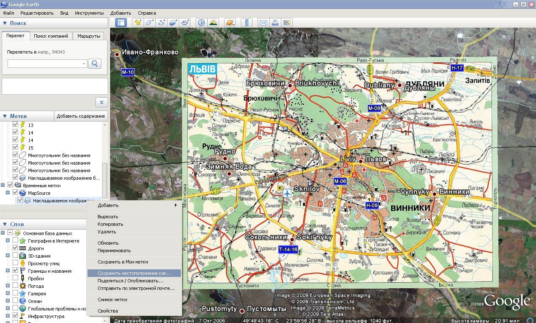Image resolution: width=536 pixels, height=323 pixels.
Task: Choose Сохранить местоположение как… from context menu
Action: pos(134,273)
